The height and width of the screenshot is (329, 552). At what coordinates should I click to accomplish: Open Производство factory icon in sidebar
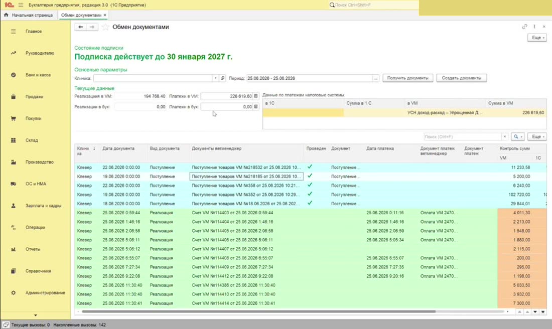(x=14, y=162)
